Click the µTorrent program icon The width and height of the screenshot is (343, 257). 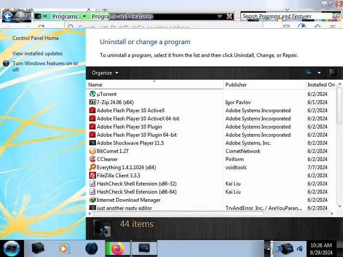tap(92, 94)
